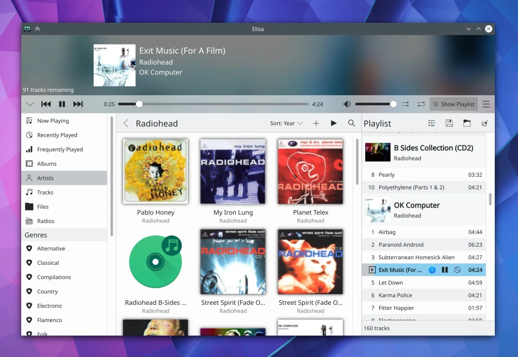
Task: Select the Flamenco genre
Action: pyautogui.click(x=64, y=320)
